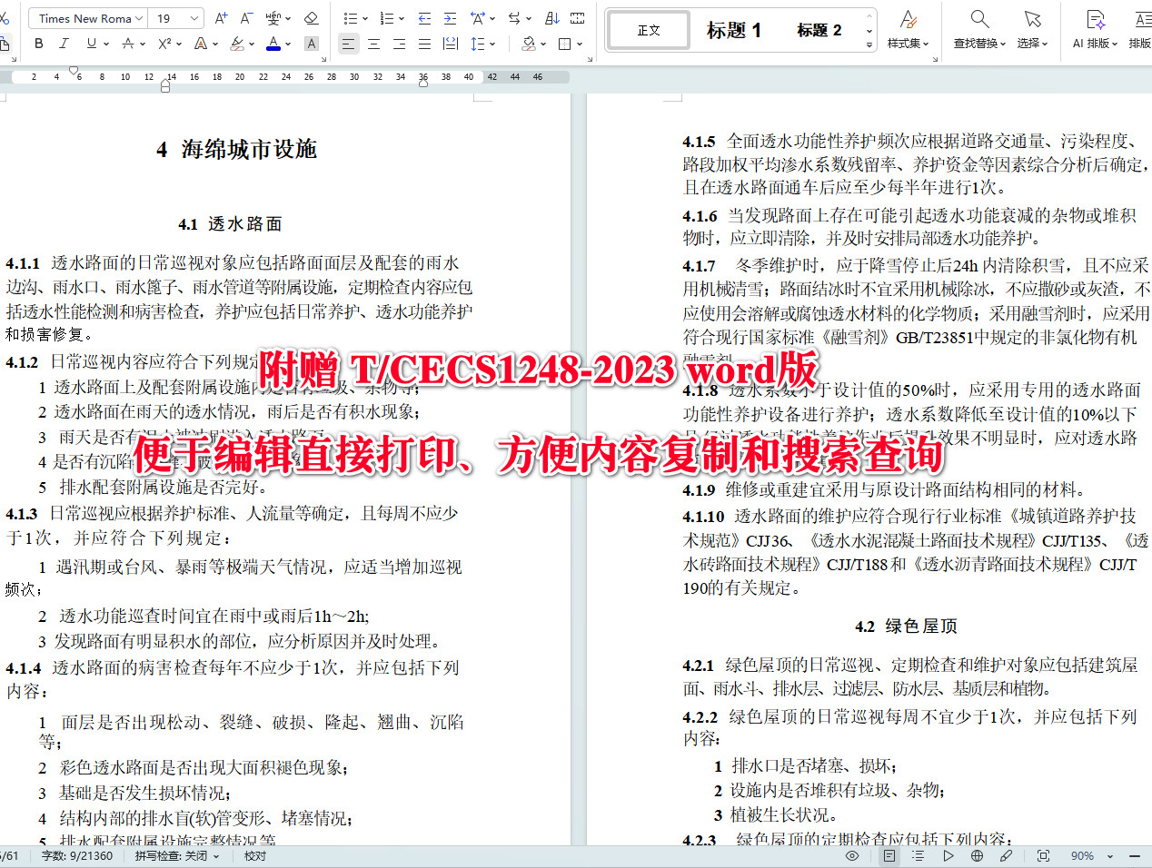
Task: Expand line spacing options arrow
Action: click(492, 44)
